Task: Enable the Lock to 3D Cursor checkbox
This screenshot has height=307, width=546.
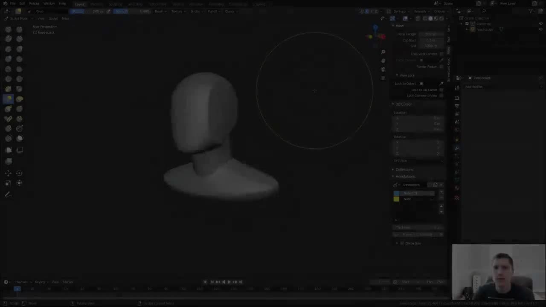Action: [x=441, y=90]
